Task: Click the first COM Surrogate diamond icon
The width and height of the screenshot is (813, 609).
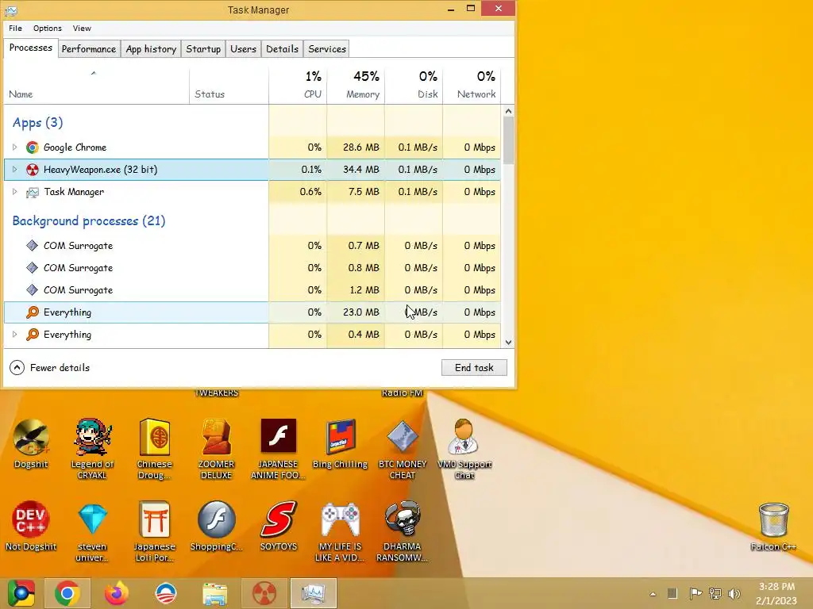Action: coord(32,246)
